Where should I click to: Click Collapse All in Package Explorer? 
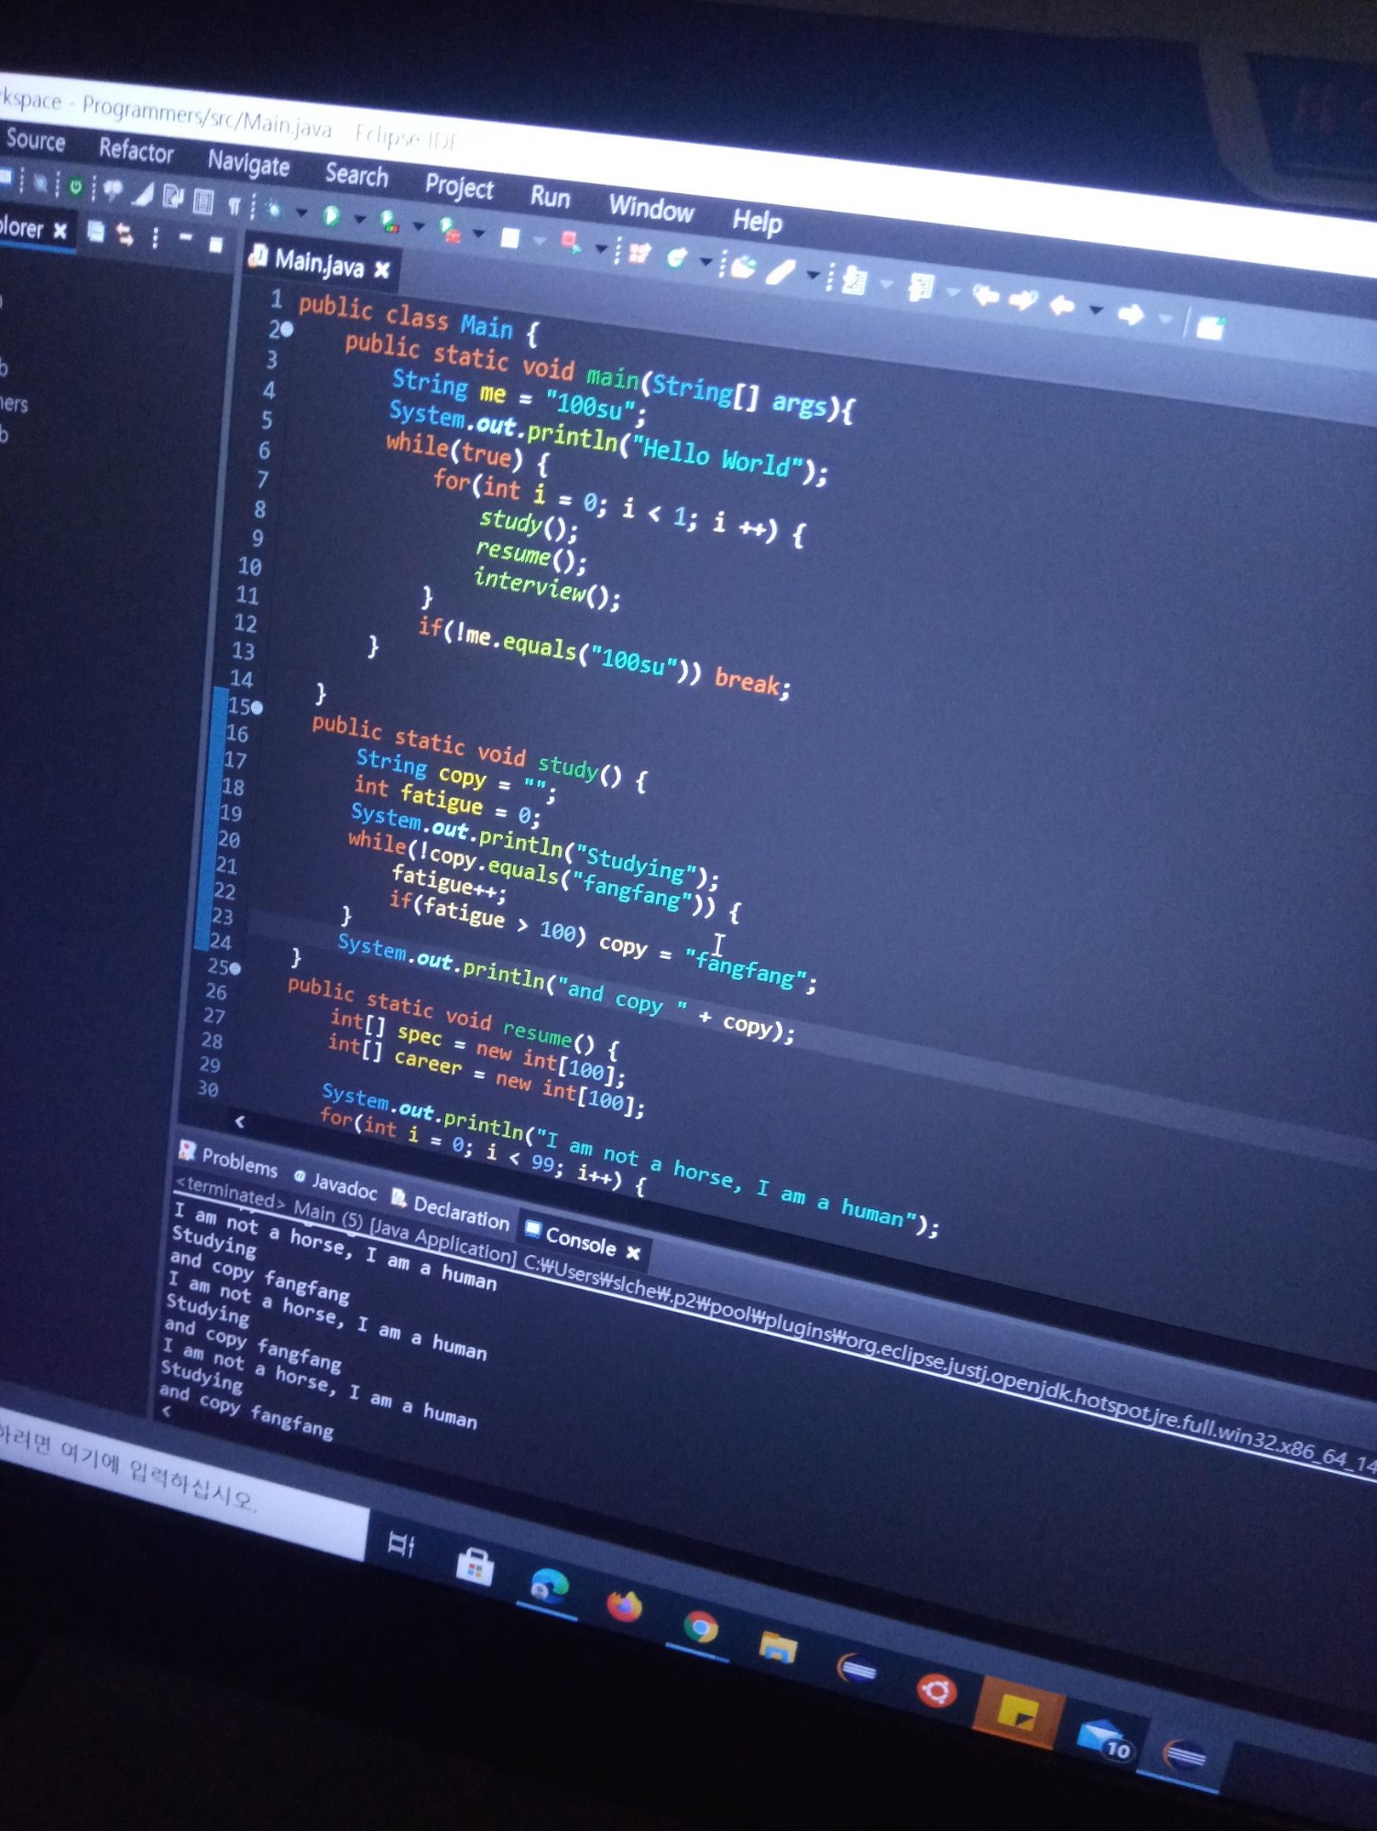tap(95, 233)
